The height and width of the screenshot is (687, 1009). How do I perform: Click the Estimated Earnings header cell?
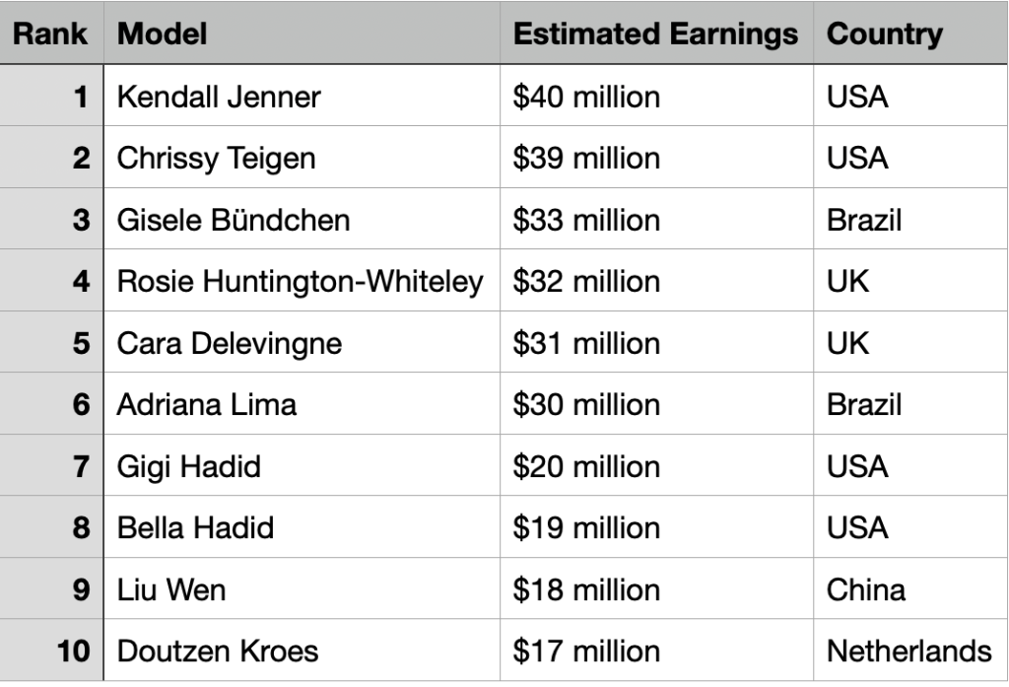655,34
